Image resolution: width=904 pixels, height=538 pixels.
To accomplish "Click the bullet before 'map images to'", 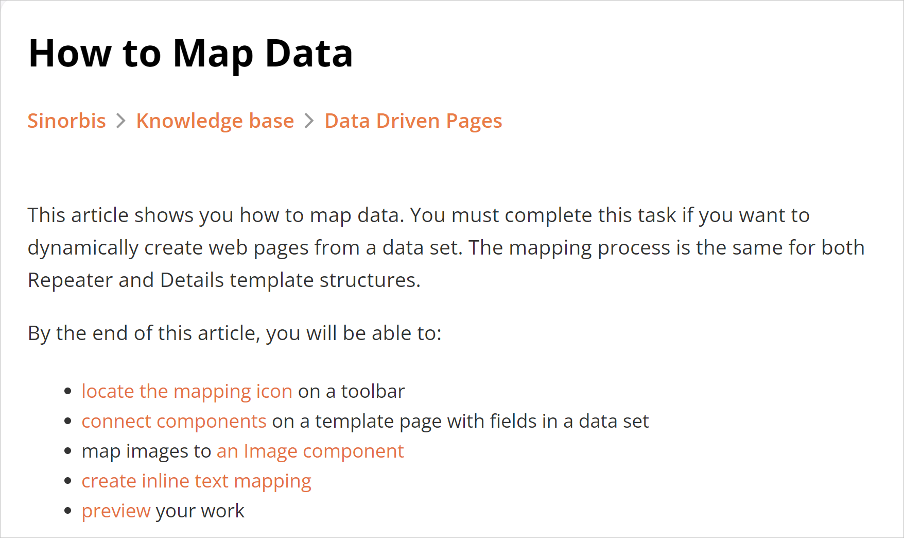I will click(x=67, y=451).
